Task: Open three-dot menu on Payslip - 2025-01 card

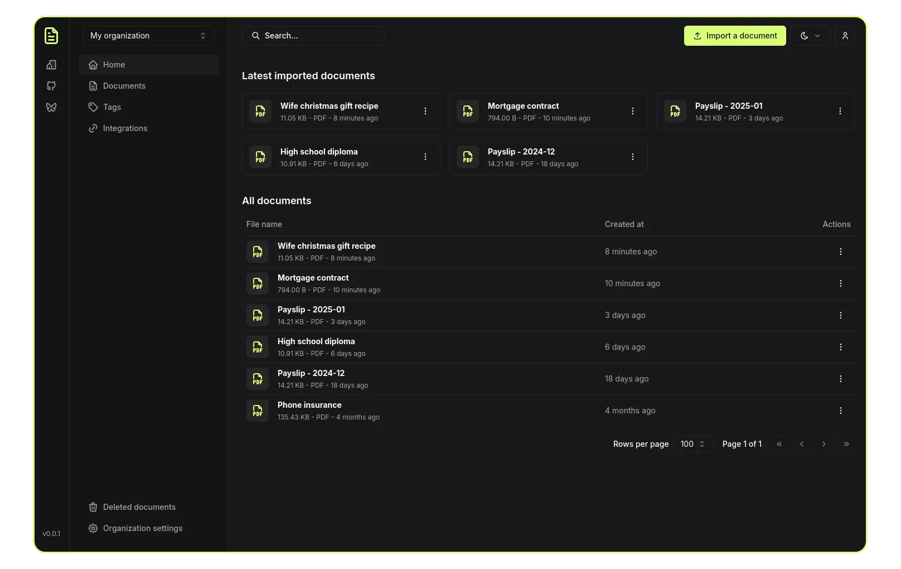Action: (840, 111)
